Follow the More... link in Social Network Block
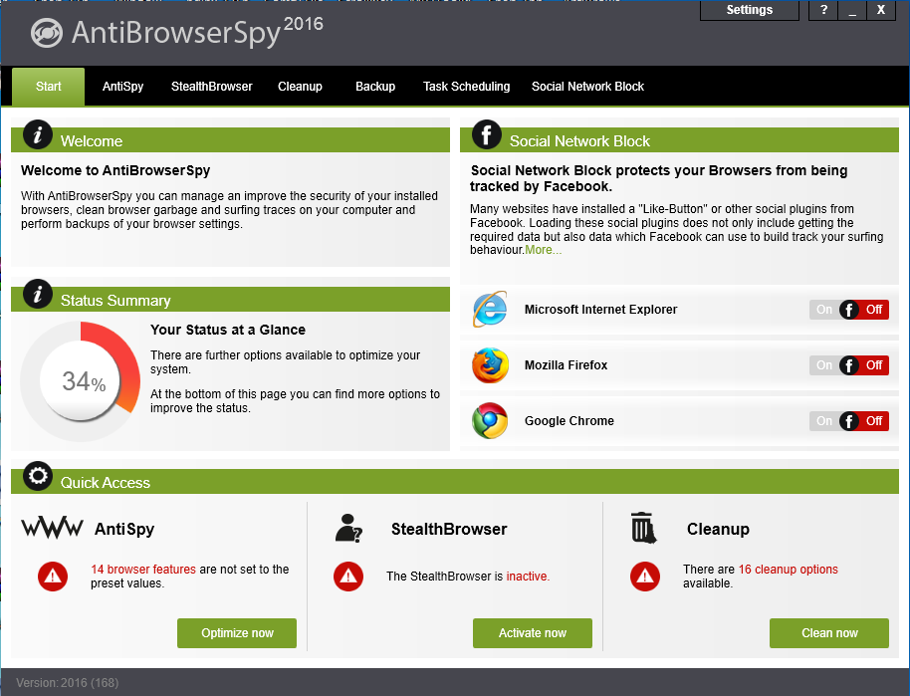Image resolution: width=910 pixels, height=696 pixels. coord(543,250)
